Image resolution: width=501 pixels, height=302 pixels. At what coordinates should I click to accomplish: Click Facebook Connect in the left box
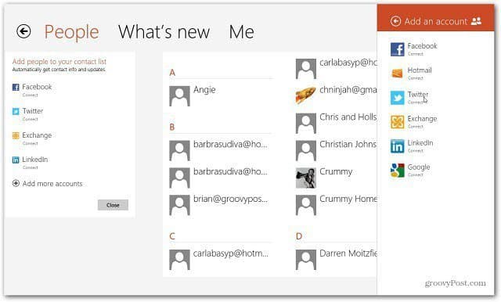click(x=30, y=95)
